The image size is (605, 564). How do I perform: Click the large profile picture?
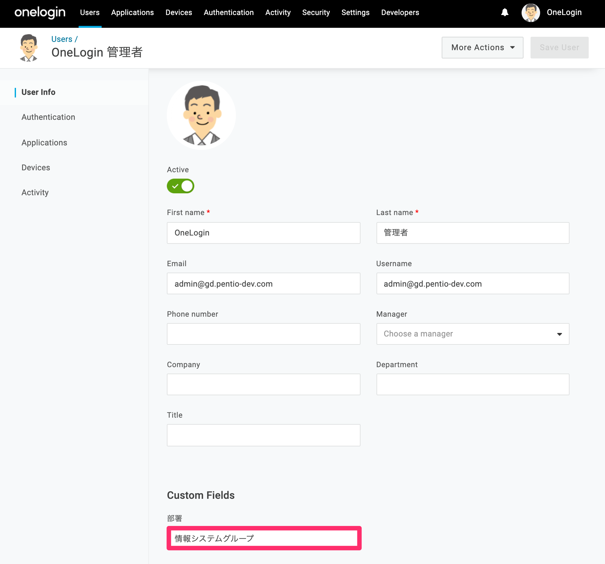coord(201,115)
